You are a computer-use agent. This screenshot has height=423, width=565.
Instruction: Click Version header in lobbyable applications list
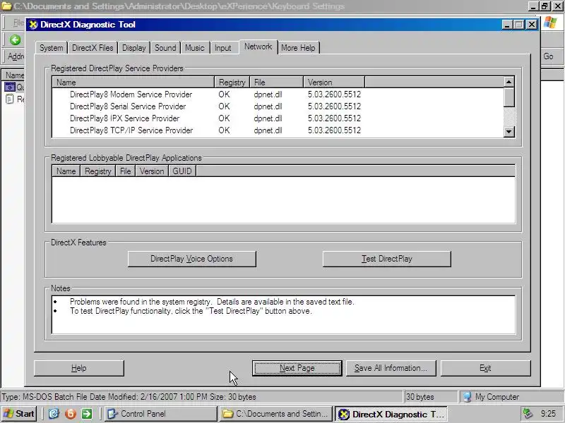click(x=152, y=171)
